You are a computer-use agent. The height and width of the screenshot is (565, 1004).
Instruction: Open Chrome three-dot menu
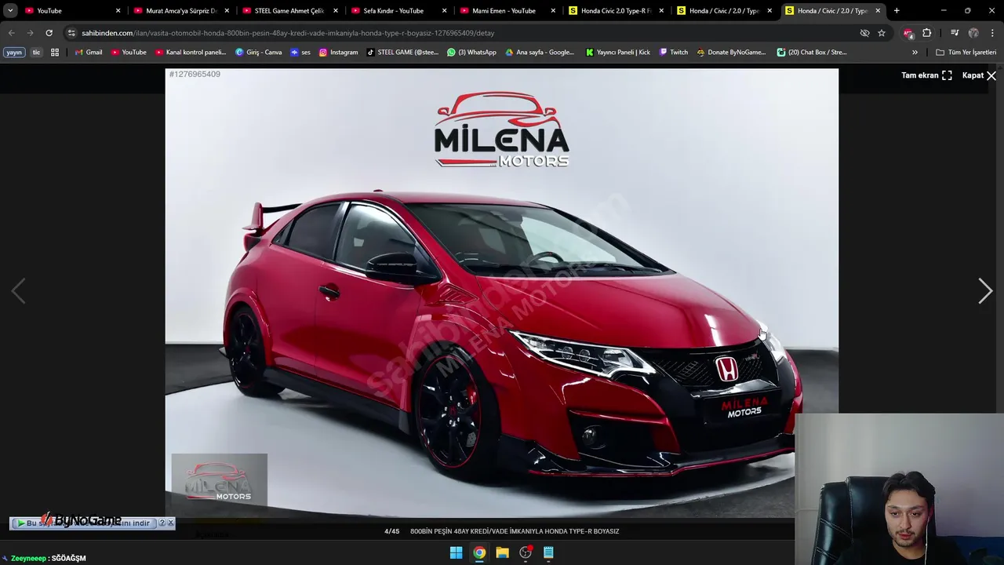pyautogui.click(x=992, y=33)
